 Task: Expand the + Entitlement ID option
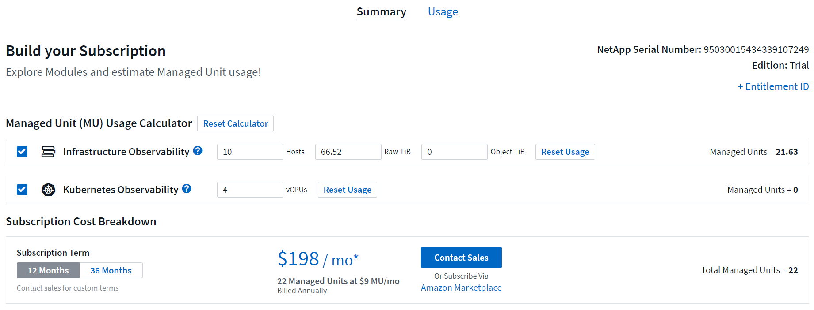tap(773, 86)
